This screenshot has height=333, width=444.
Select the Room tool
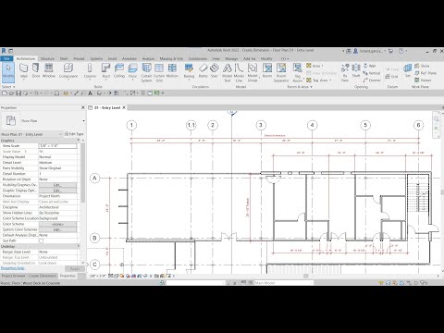[x=267, y=70]
